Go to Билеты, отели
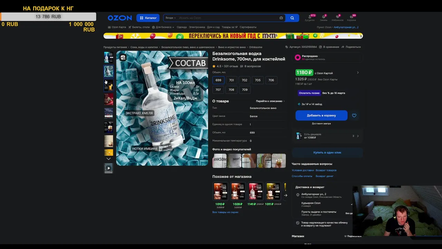 [x=139, y=27]
